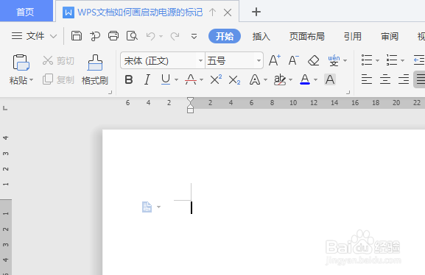Close the WPS文档 document tab
Screen dimensions: 425x275
(228, 12)
